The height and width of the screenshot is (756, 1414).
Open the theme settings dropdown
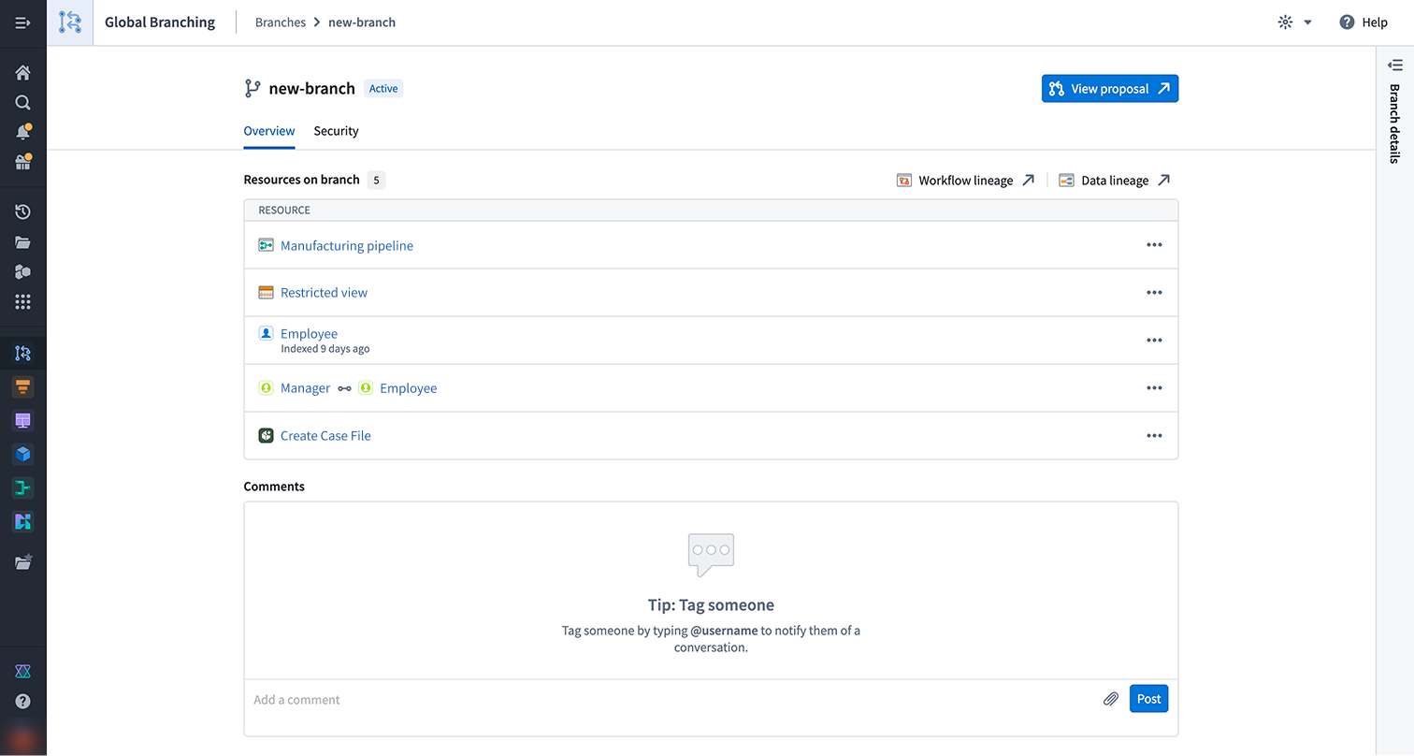click(1295, 22)
